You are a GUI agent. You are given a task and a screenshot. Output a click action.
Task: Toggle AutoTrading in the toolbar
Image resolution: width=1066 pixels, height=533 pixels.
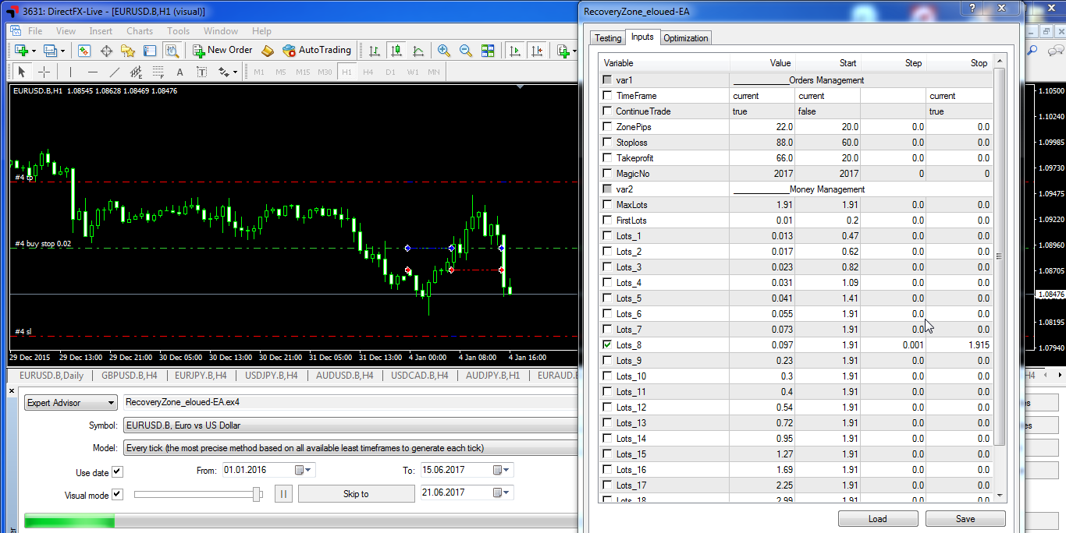[317, 50]
